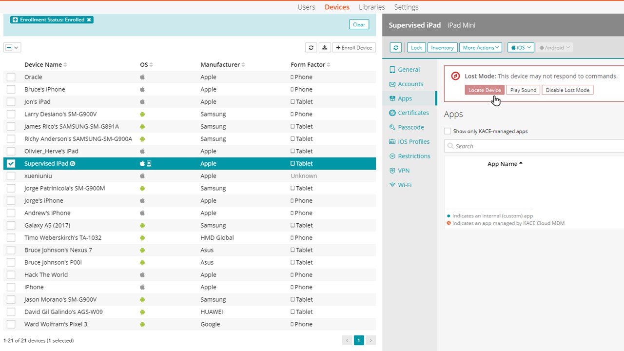624x351 pixels.
Task: Click the Apple icon in Jorge's iPhone row
Action: point(143,201)
